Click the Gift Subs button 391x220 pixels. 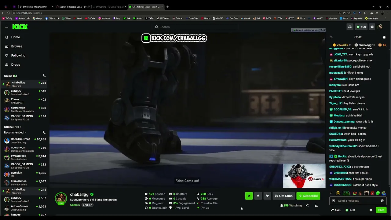pos(284,196)
